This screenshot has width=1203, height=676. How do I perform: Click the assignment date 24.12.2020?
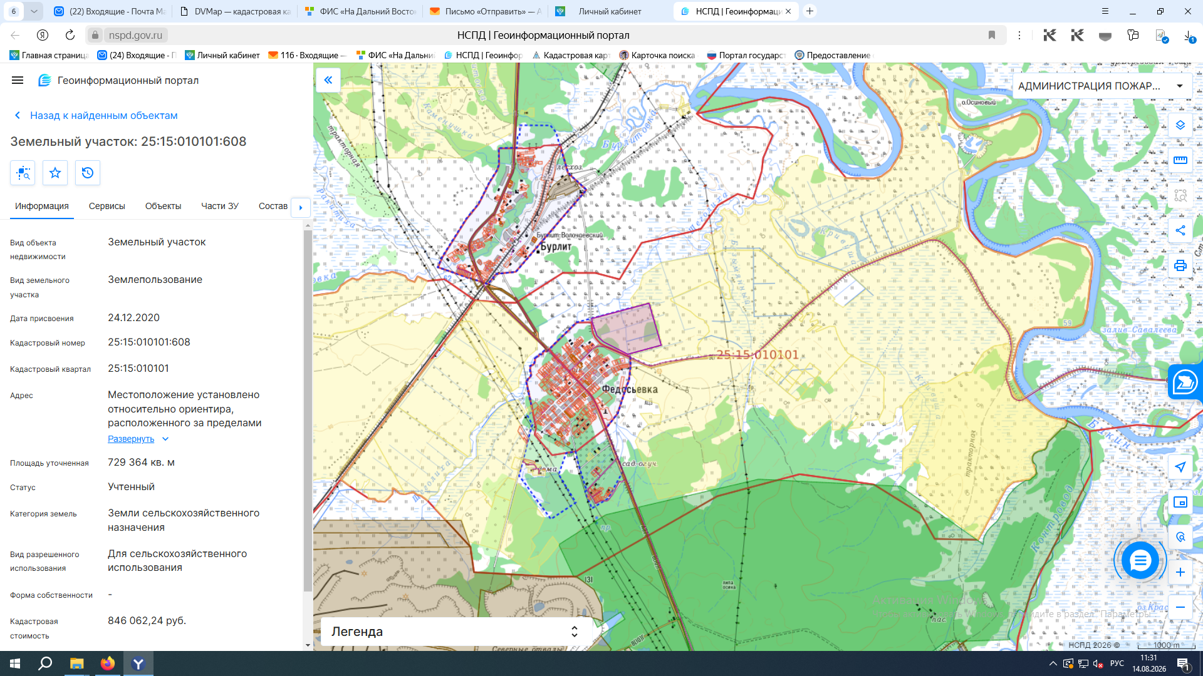133,318
